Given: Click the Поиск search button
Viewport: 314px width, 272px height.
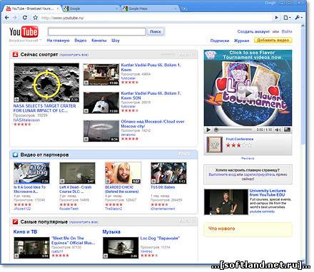Looking at the screenshot, I should (x=156, y=31).
